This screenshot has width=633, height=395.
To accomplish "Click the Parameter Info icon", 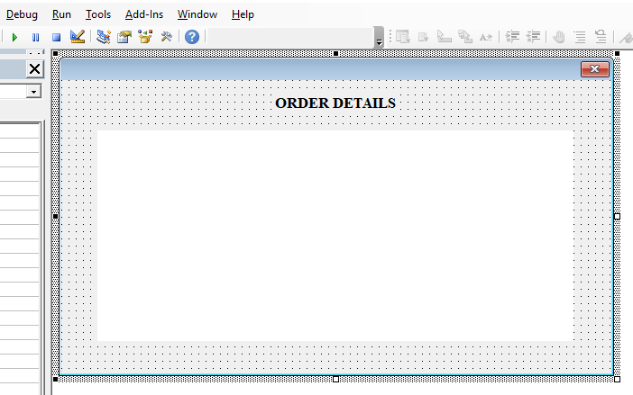I will click(465, 37).
